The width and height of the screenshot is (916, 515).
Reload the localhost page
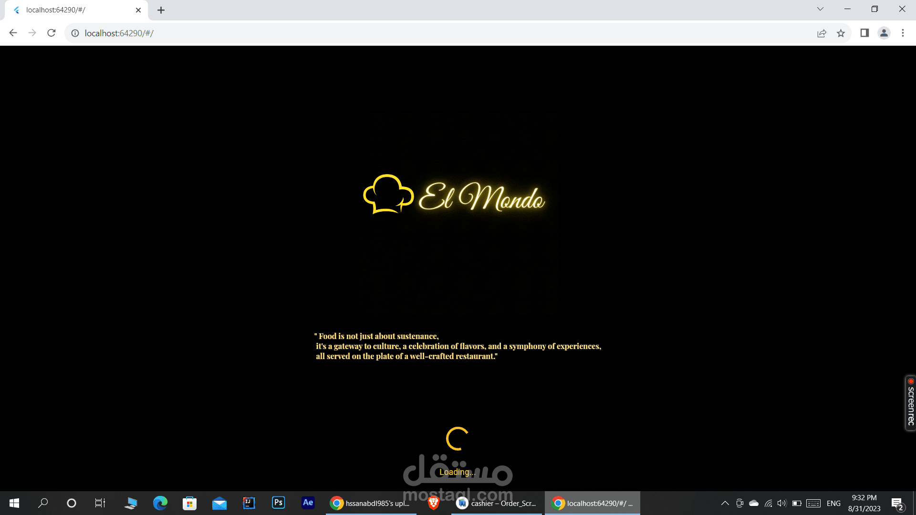coord(52,33)
